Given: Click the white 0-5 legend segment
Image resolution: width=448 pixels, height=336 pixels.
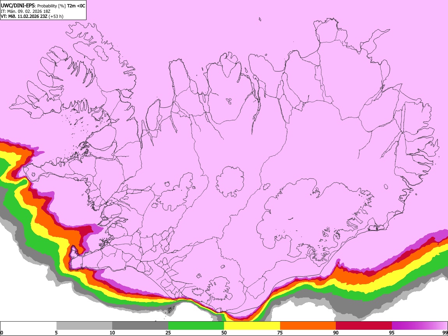Looking at the screenshot, I should 28,325.
